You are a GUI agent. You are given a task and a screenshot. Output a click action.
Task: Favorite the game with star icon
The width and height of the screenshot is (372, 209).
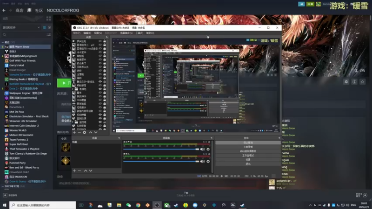tap(363, 82)
